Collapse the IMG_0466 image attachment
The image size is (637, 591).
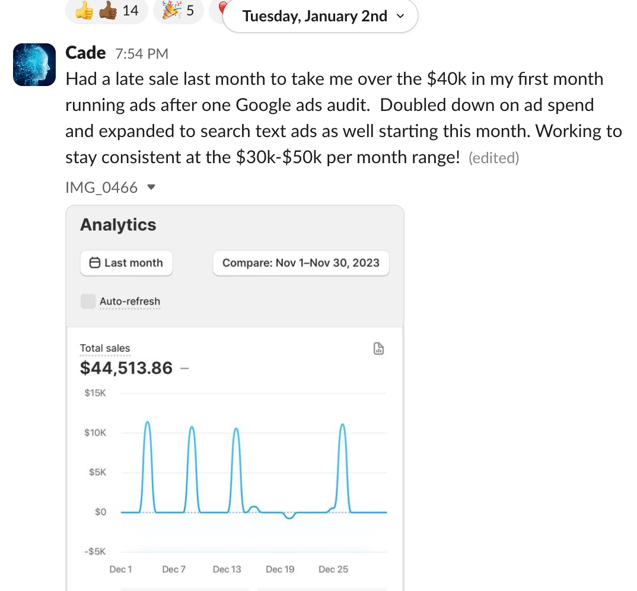pos(151,188)
